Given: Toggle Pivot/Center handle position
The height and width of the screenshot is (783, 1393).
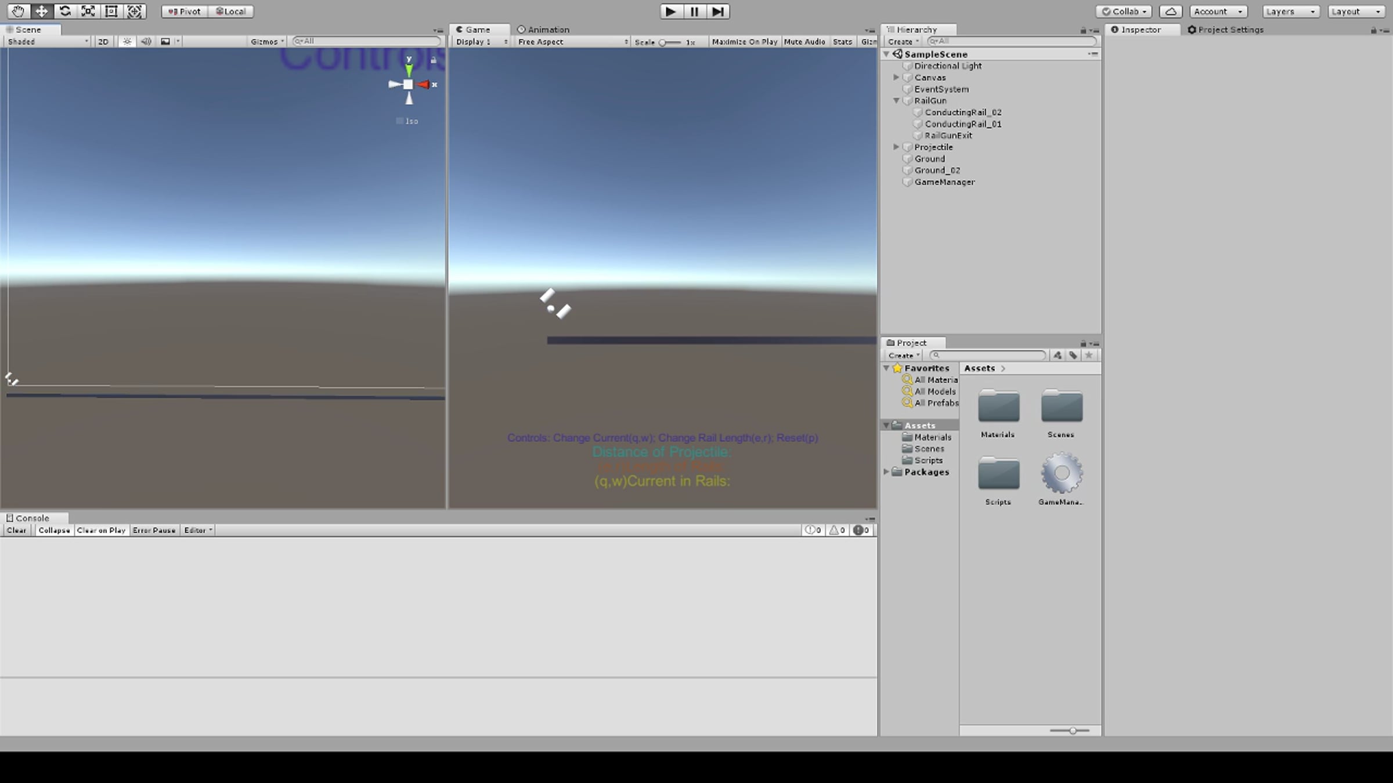Looking at the screenshot, I should pos(185,11).
